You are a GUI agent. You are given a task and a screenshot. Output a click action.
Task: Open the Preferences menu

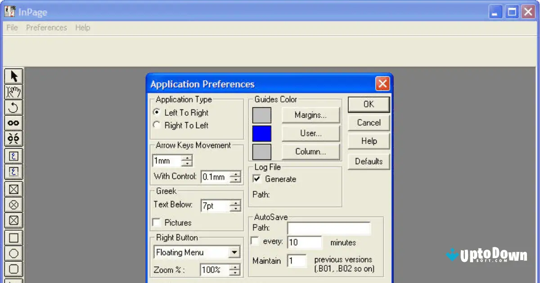coord(46,27)
